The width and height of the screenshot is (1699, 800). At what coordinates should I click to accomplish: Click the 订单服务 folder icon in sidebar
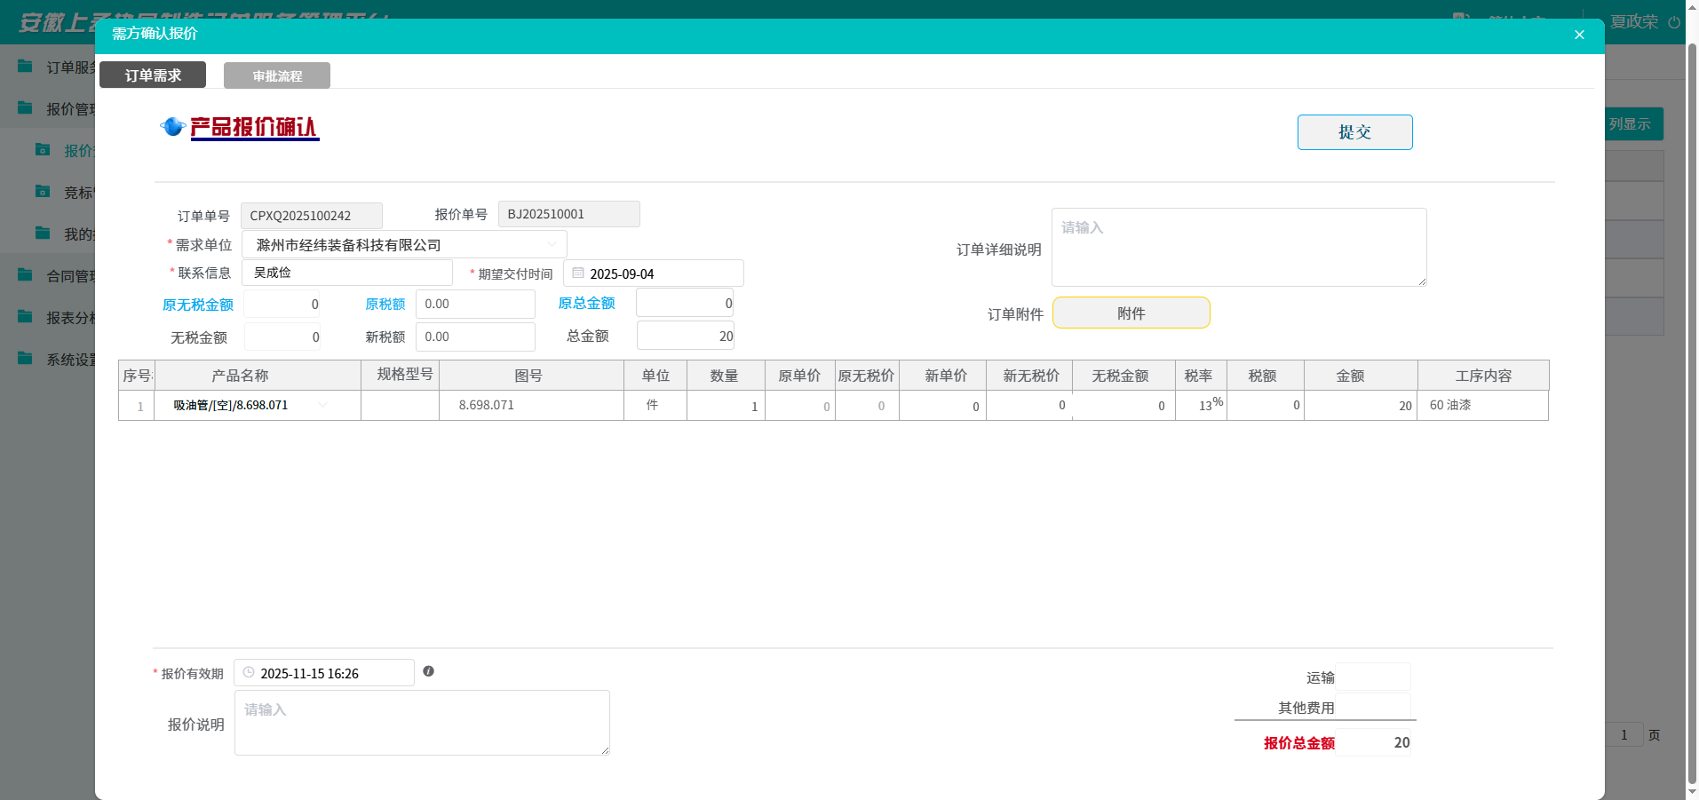25,67
